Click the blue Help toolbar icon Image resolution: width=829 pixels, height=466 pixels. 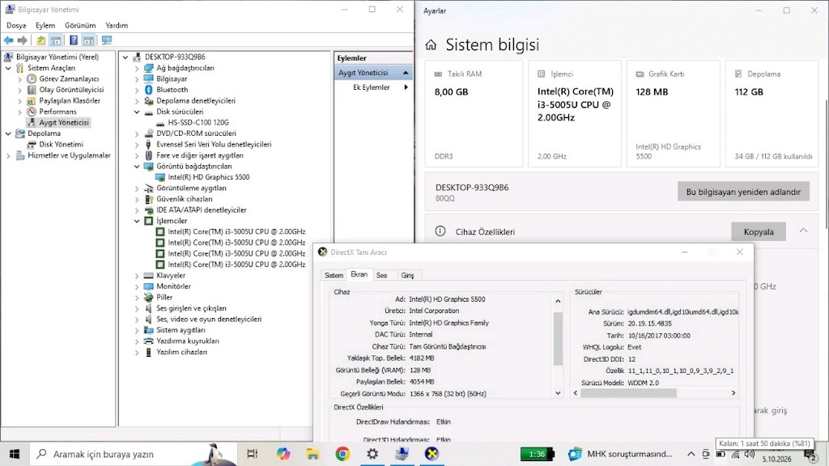click(74, 40)
